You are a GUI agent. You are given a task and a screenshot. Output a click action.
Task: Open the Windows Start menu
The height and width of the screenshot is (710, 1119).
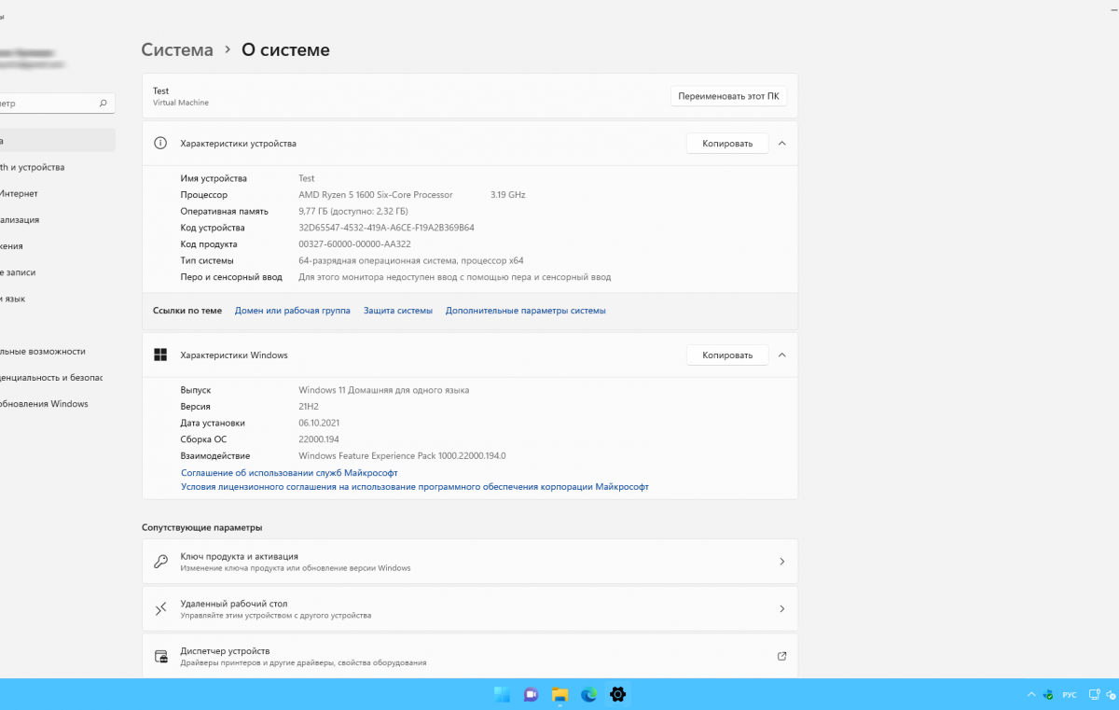click(502, 694)
